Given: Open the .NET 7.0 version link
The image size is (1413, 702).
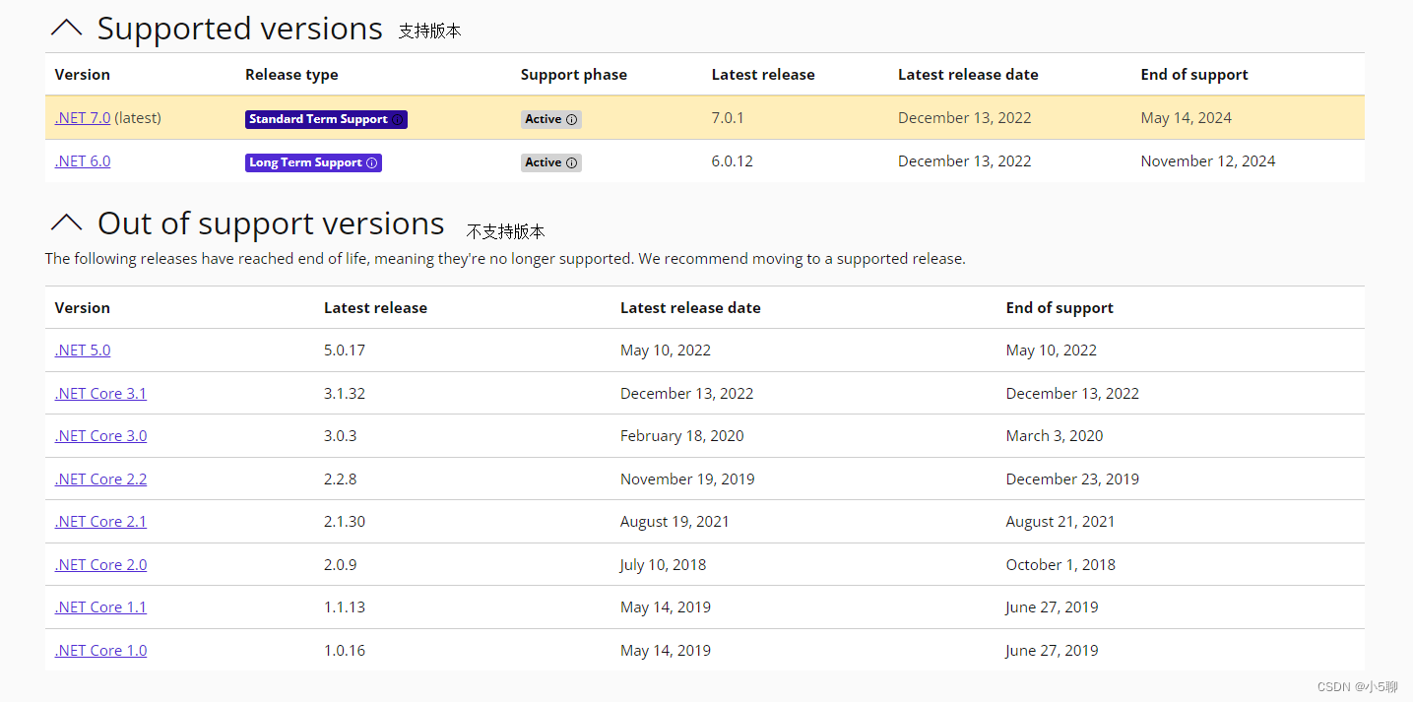Looking at the screenshot, I should click(x=83, y=118).
